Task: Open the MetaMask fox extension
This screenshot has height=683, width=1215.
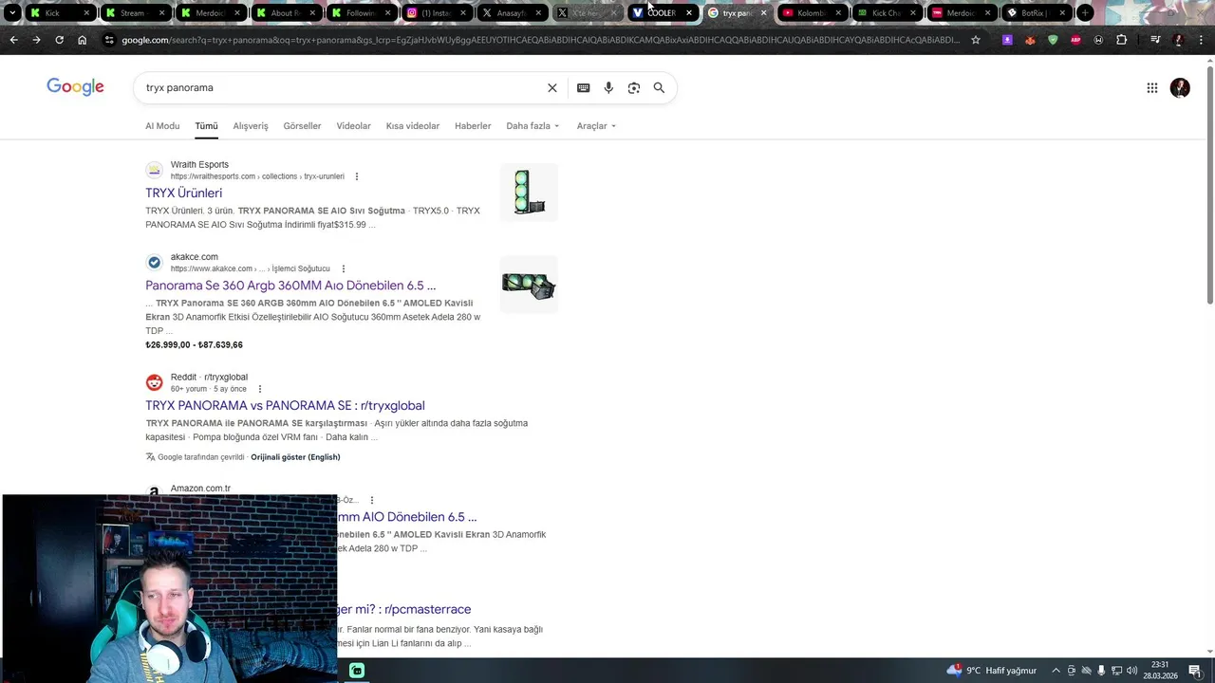Action: point(1030,40)
